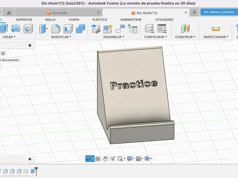Click Ver planes y precios button

pos(219,12)
